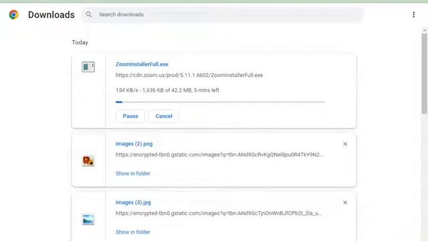Click the images (3).jpg thumbnail icon
Viewport: 428px width, 241px height.
point(88,220)
